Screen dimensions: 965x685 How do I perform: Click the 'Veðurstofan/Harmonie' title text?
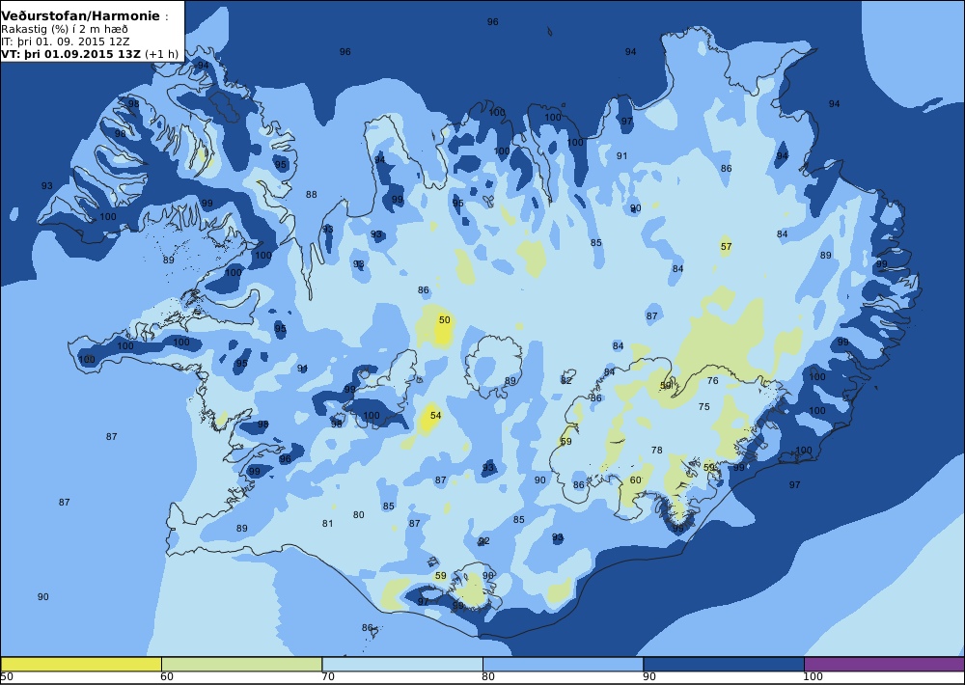[x=80, y=16]
